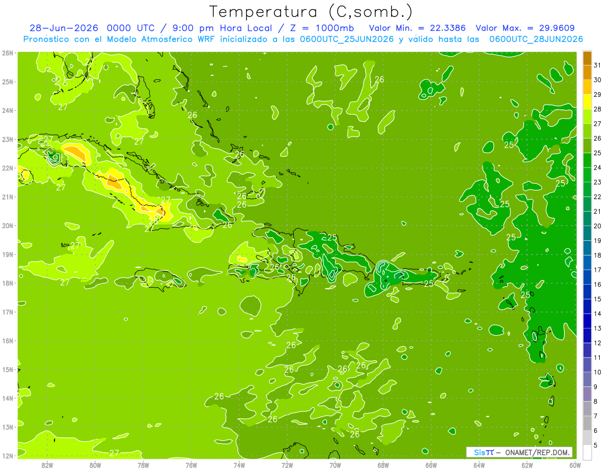Click the latitude label "19N"
This screenshot has height=472, width=611.
(x=8, y=254)
